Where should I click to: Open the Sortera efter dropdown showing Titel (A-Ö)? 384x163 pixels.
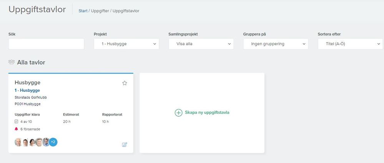(x=351, y=44)
